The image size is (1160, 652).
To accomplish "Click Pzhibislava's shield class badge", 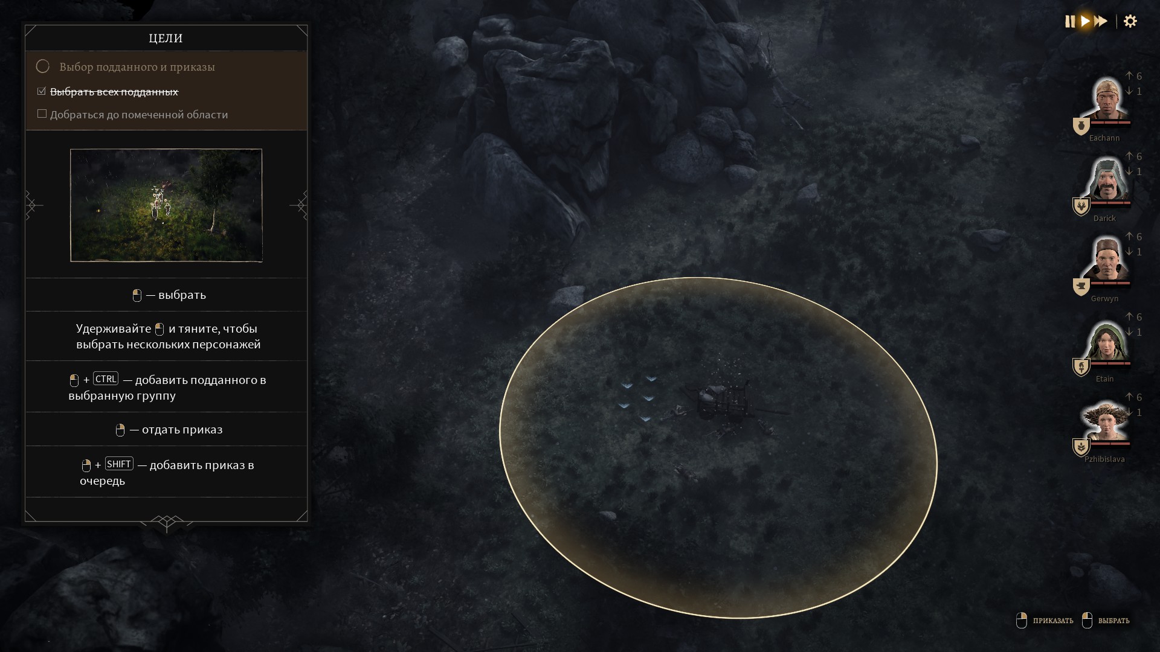I will tap(1081, 447).
